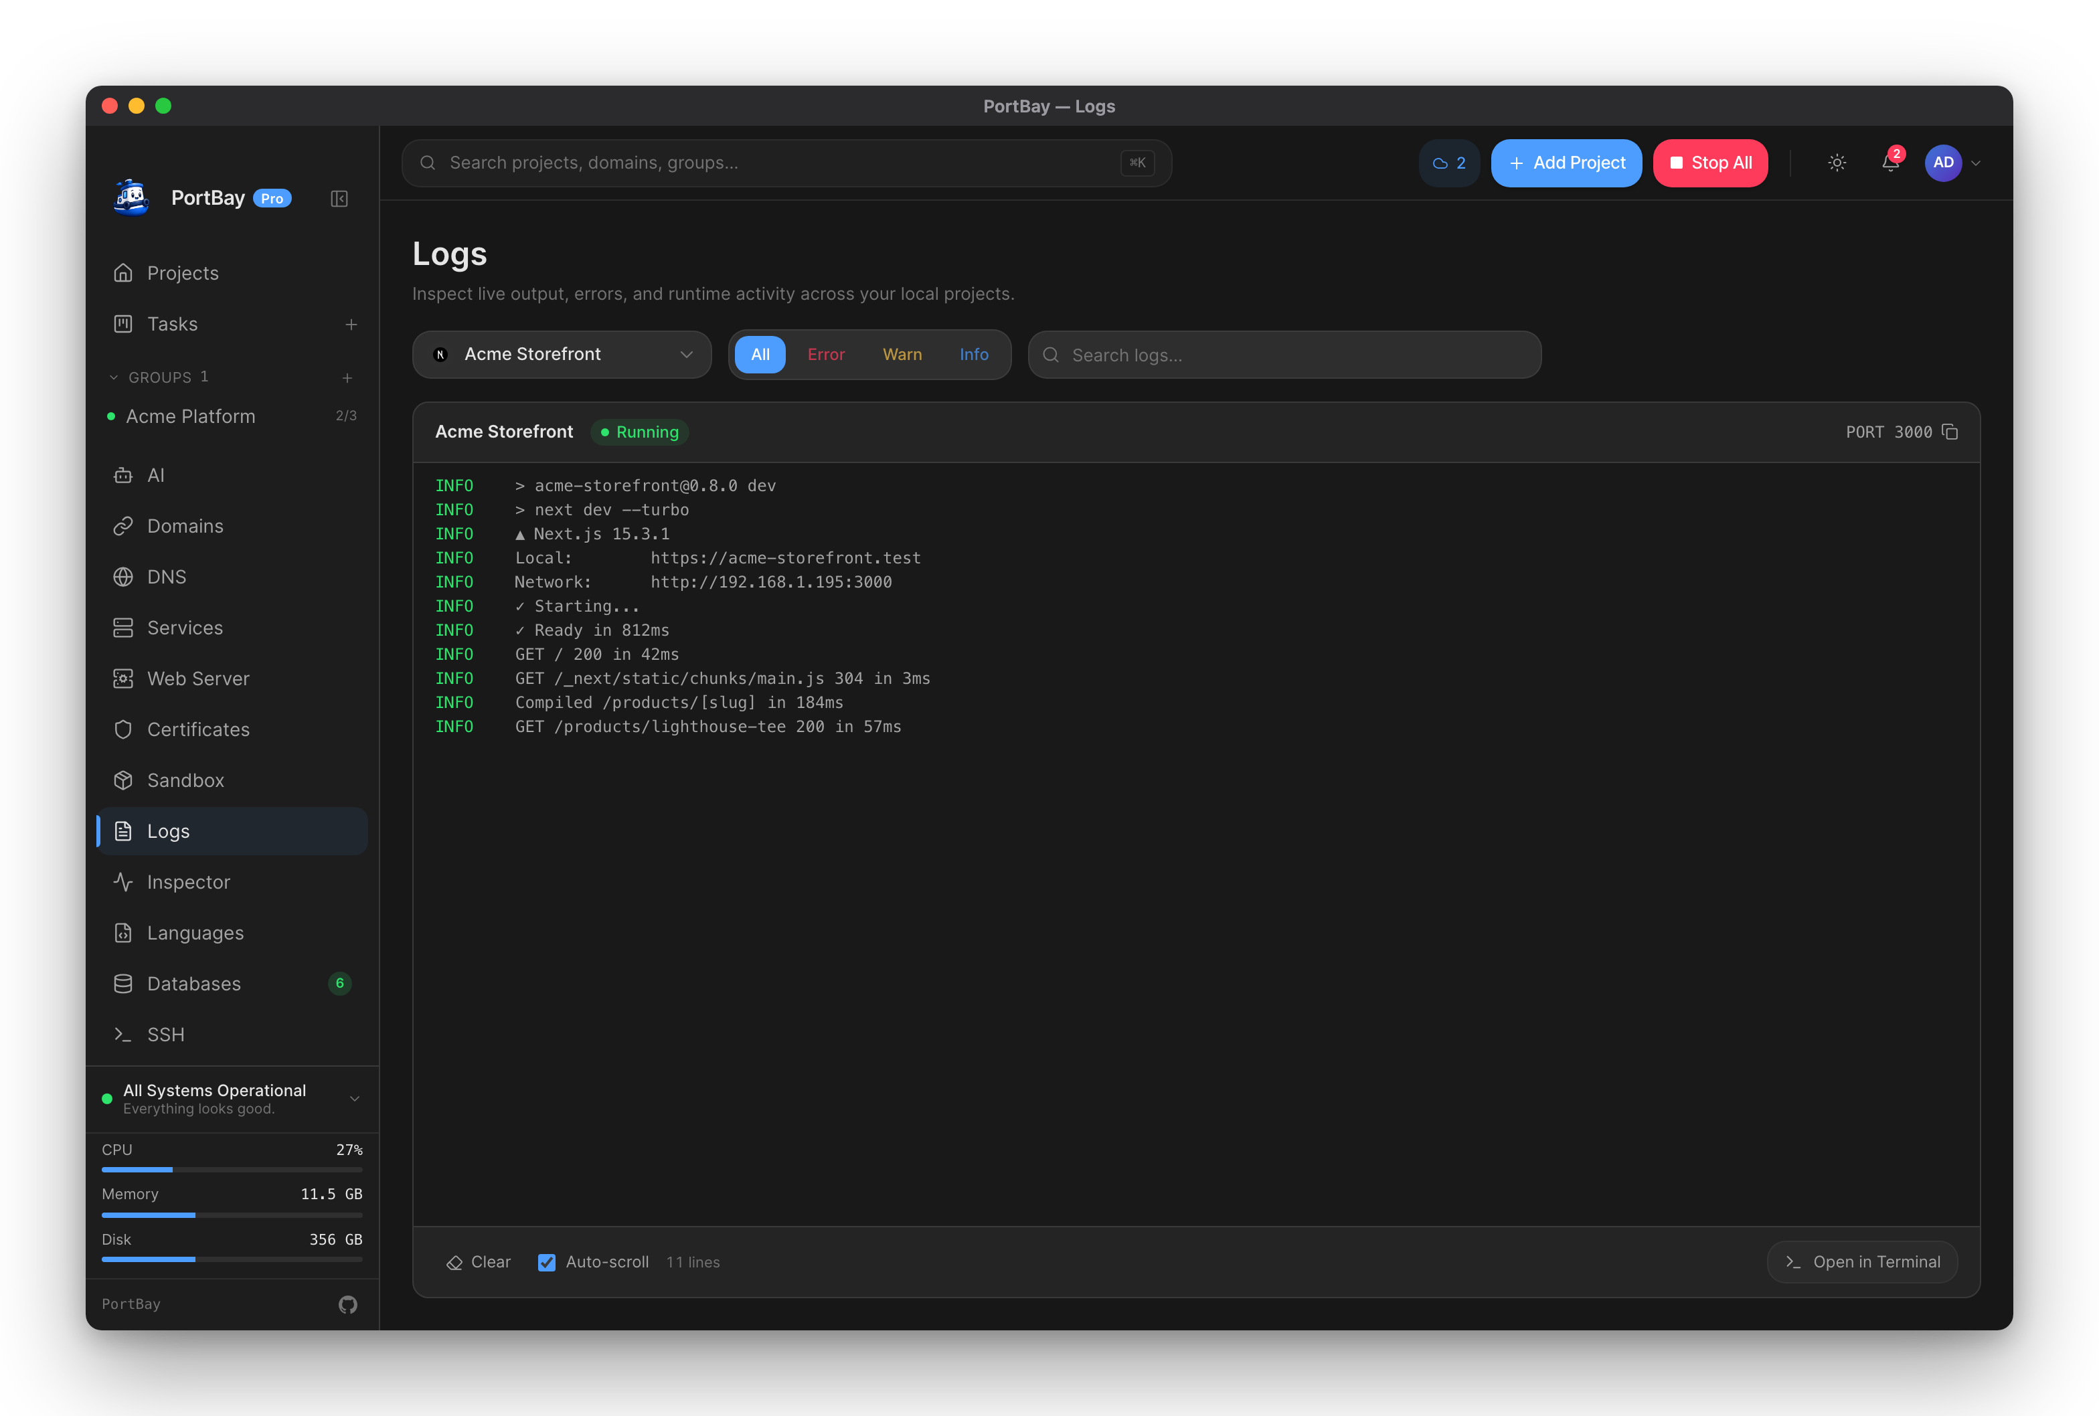Click the cloud indicator showing 2
Screen dimensions: 2099x1416
[1448, 163]
